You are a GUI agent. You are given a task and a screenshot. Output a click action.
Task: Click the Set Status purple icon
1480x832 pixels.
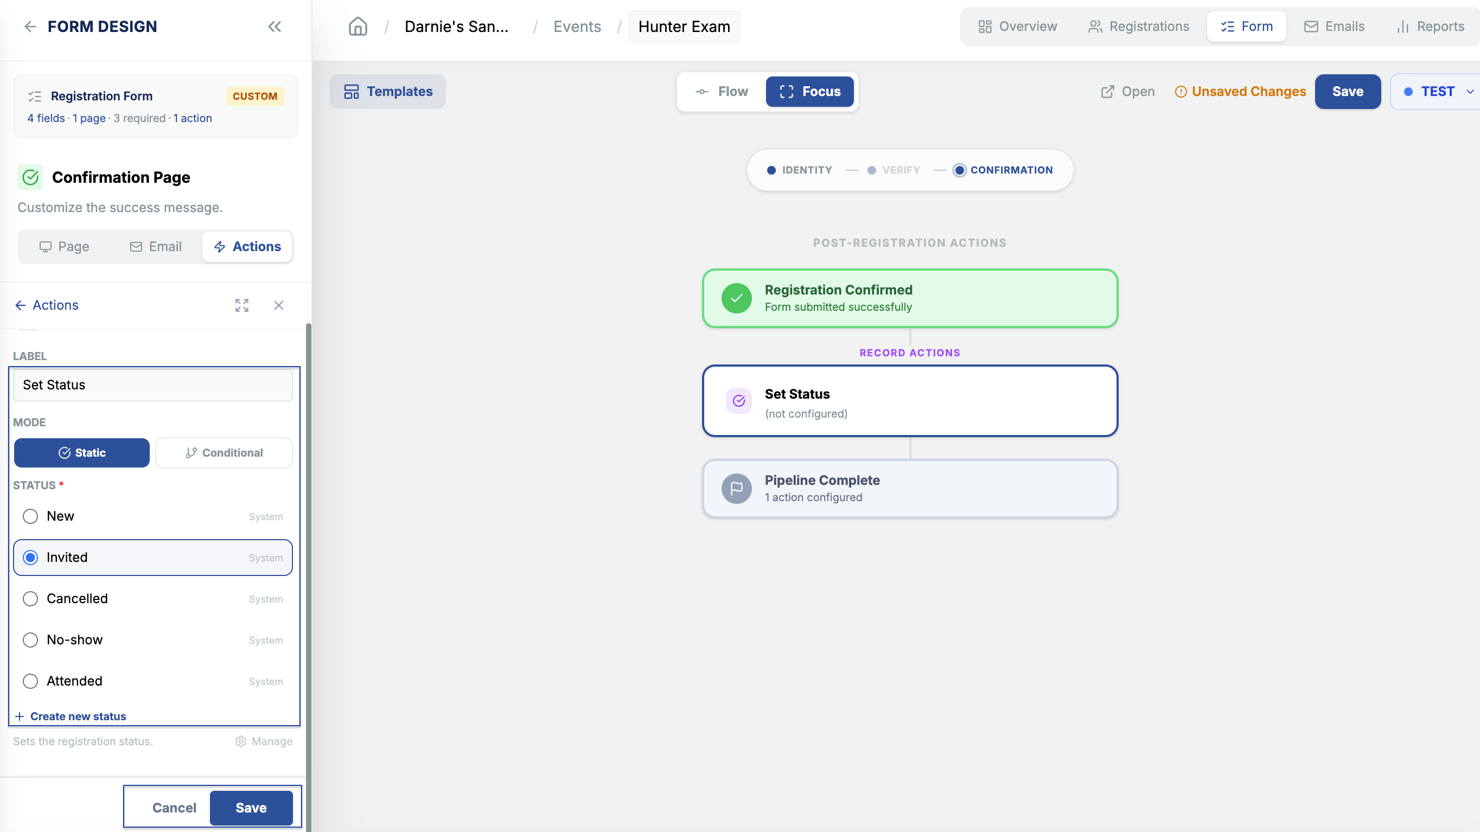739,401
